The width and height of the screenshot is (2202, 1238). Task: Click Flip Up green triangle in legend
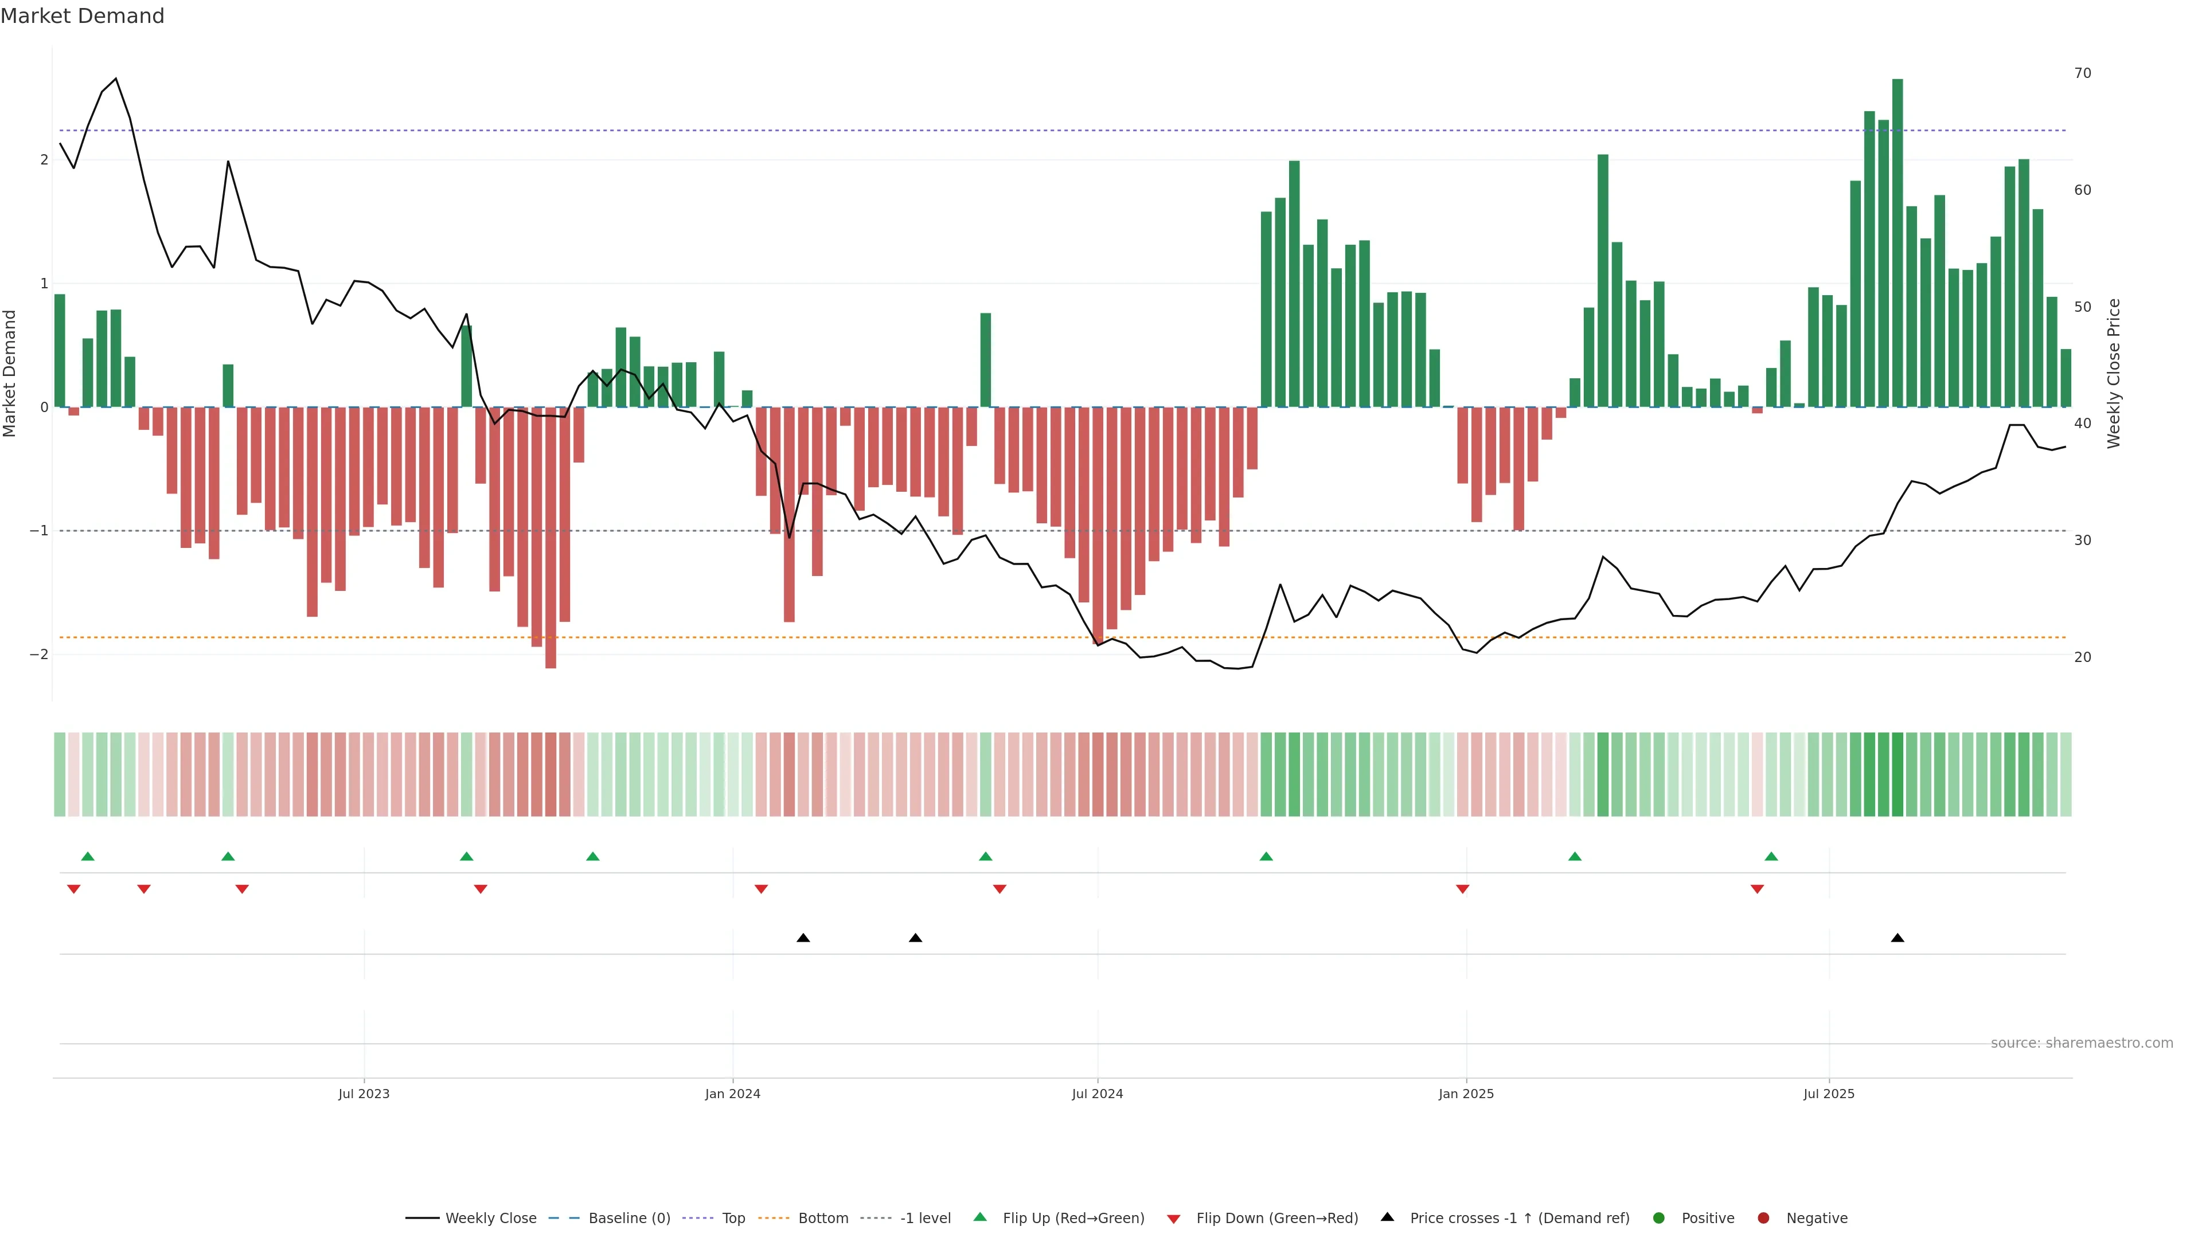pyautogui.click(x=981, y=1217)
